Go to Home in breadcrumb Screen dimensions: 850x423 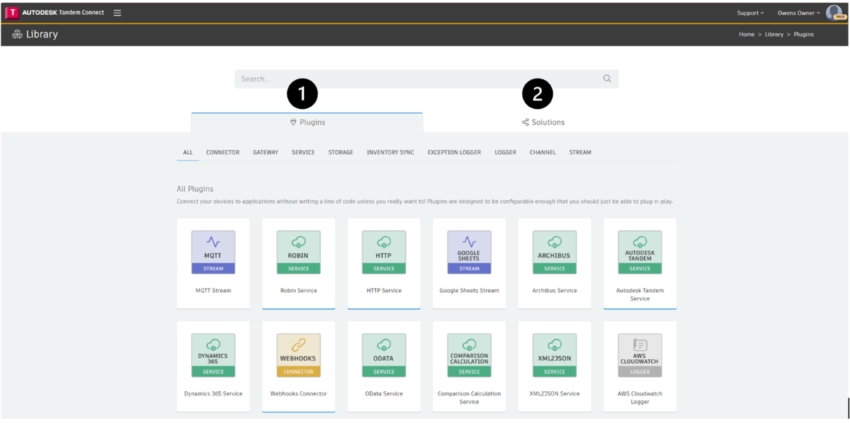pyautogui.click(x=747, y=34)
